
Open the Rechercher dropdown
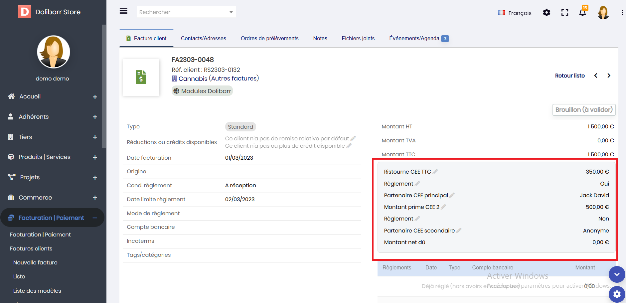[x=231, y=12]
